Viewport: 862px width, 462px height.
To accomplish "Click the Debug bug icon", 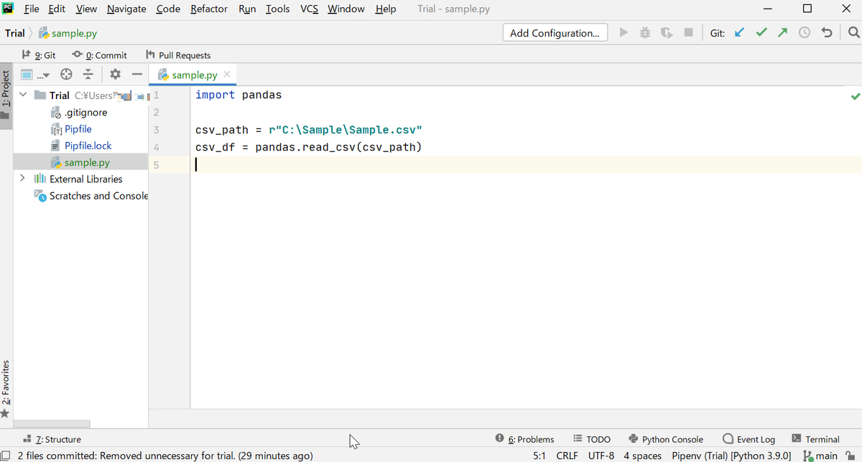I will tap(645, 32).
